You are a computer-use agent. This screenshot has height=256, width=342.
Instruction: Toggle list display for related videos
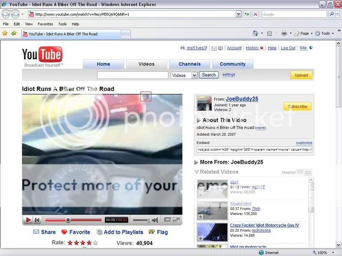(300, 172)
